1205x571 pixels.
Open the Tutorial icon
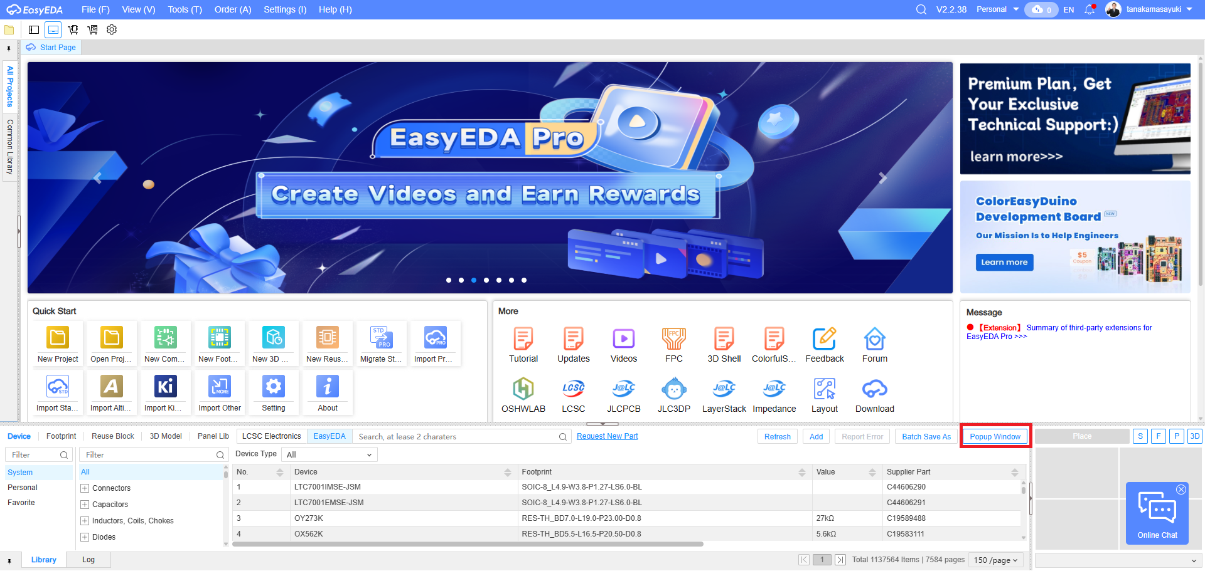click(523, 339)
